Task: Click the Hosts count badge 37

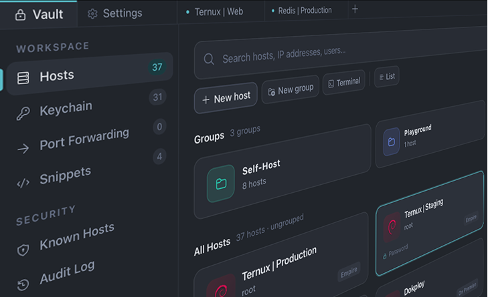Action: 157,67
